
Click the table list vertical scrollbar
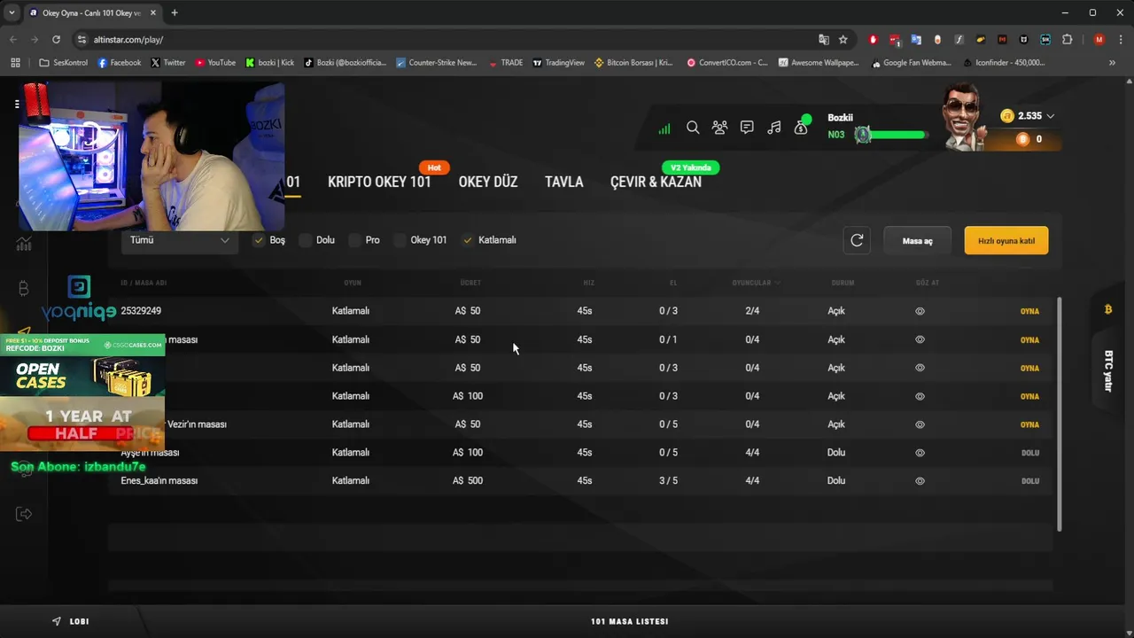tap(1060, 414)
